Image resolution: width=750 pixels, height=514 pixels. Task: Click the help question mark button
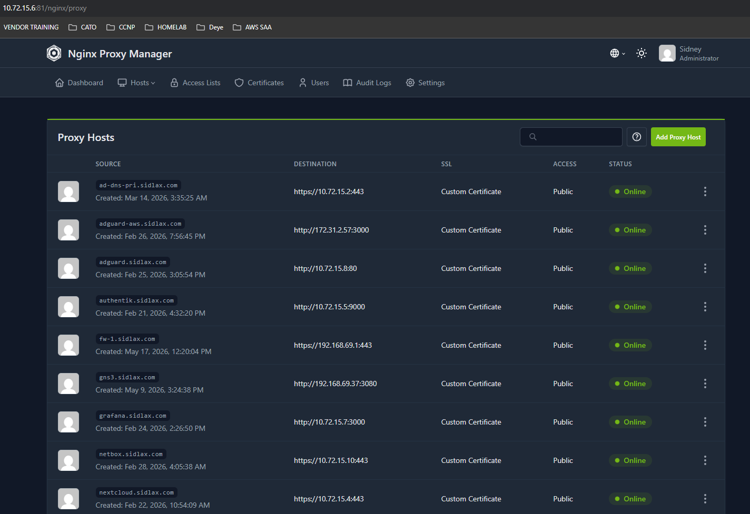(637, 137)
